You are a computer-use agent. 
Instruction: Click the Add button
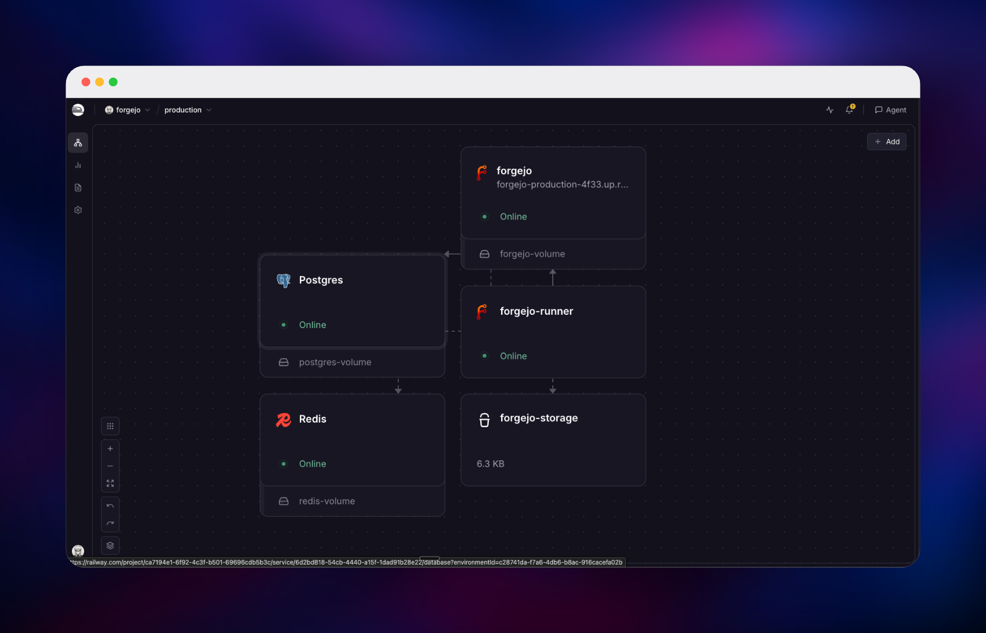click(x=887, y=141)
